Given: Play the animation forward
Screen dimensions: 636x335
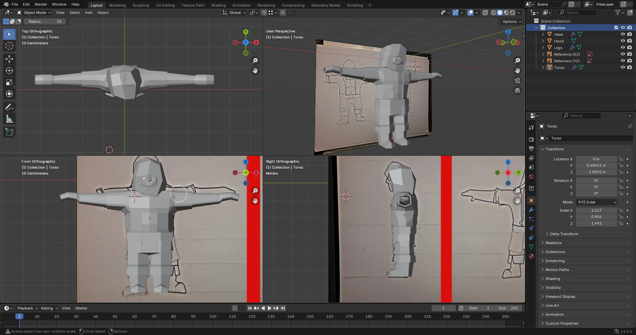Looking at the screenshot, I should (x=269, y=308).
